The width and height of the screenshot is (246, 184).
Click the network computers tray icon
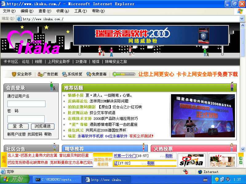point(222,179)
